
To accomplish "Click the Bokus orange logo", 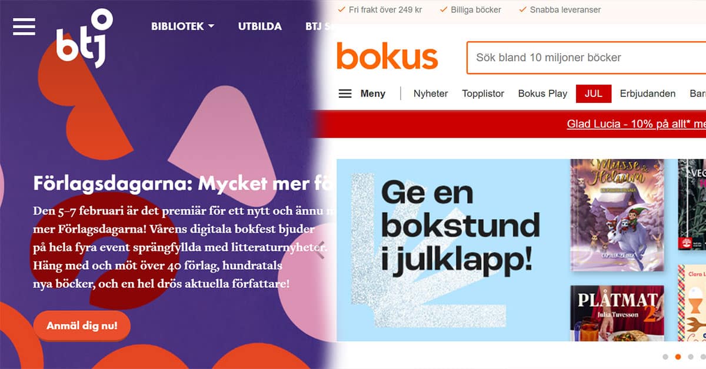I will [x=387, y=56].
